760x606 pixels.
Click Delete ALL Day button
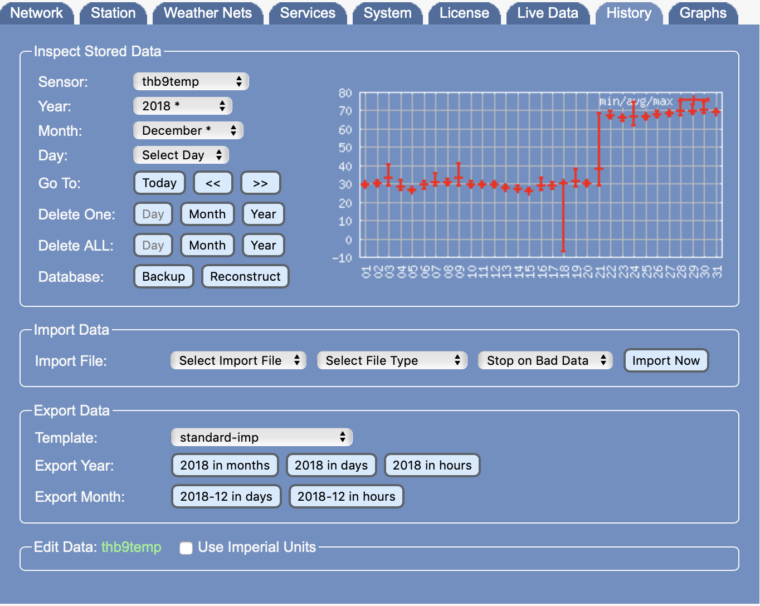[x=153, y=245]
